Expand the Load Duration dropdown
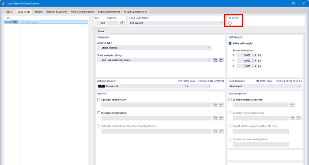This screenshot has width=309, height=165. click(265, 86)
